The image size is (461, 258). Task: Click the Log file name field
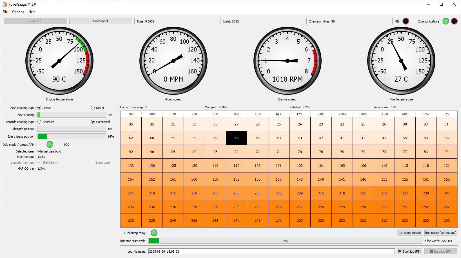pyautogui.click(x=271, y=251)
